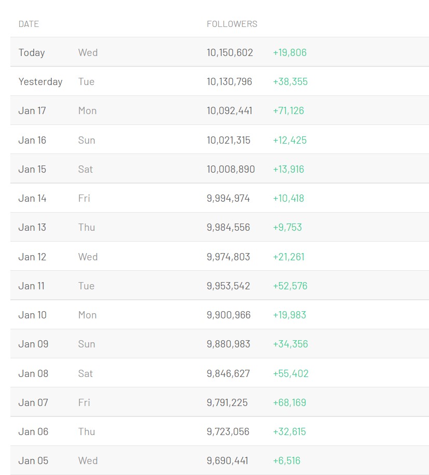Click the FOLLOWERS column header
The height and width of the screenshot is (475, 429).
(232, 24)
